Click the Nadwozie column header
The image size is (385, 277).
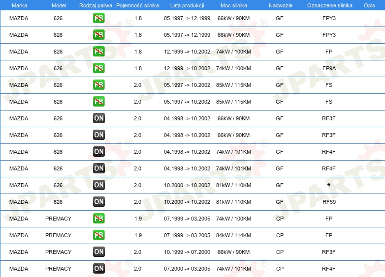pos(281,5)
